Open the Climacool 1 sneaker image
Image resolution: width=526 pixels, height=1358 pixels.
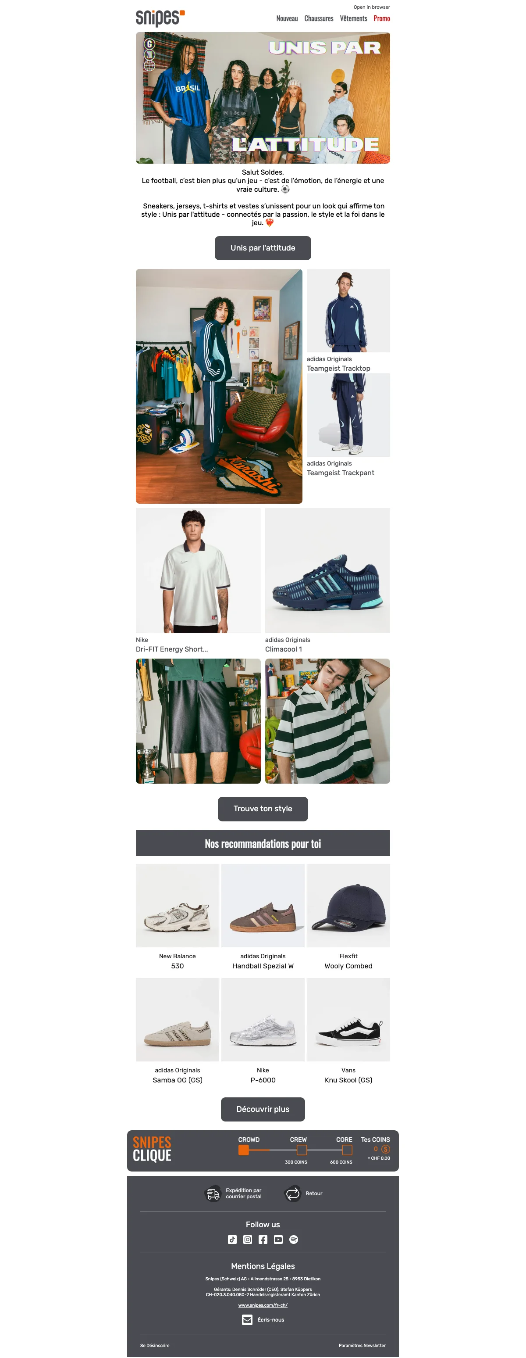pos(327,570)
